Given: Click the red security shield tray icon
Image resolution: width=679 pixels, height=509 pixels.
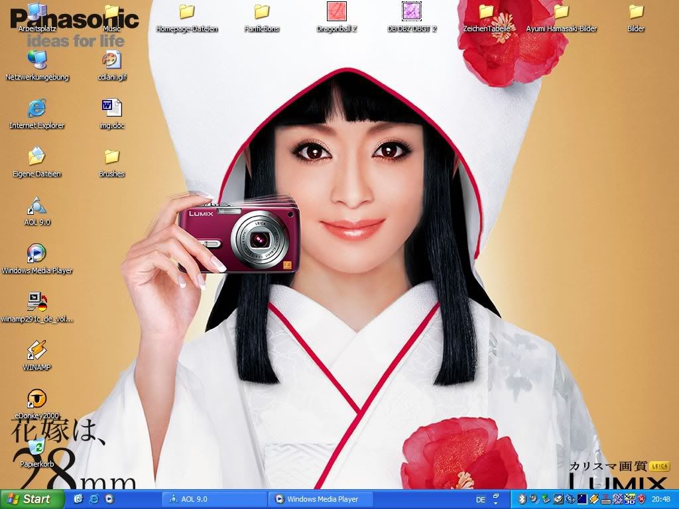Looking at the screenshot, I should click(x=642, y=499).
